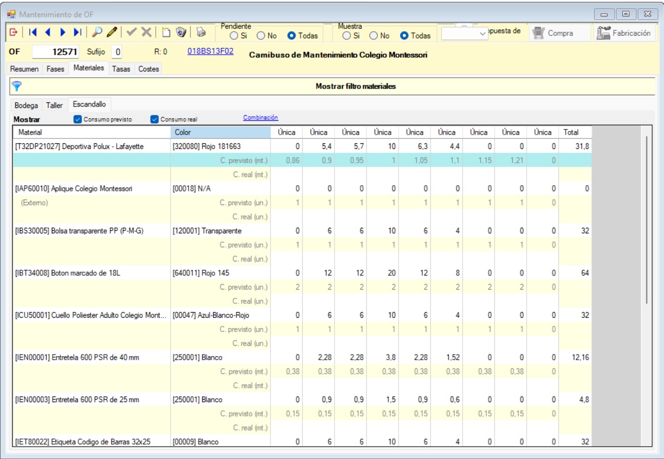This screenshot has width=664, height=459.
Task: Switch to the Costes tab
Action: [148, 69]
